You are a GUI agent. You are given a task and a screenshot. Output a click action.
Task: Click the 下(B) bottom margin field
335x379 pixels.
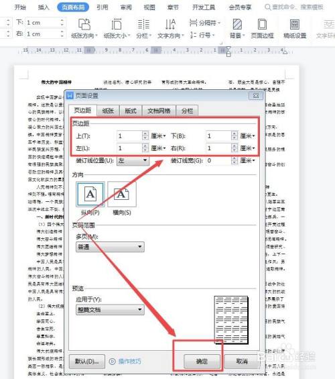218,136
